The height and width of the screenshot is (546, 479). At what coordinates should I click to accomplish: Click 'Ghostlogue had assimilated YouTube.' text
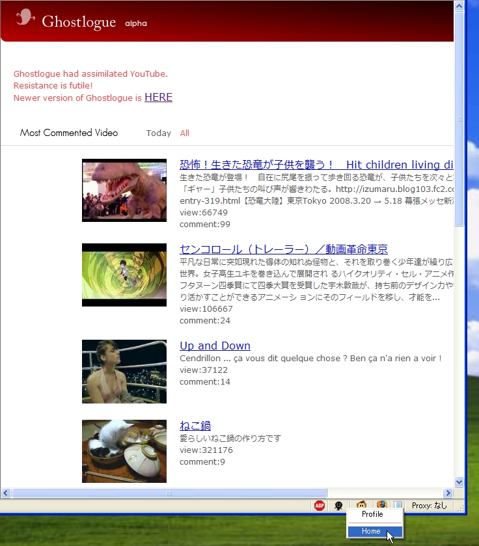pos(90,74)
